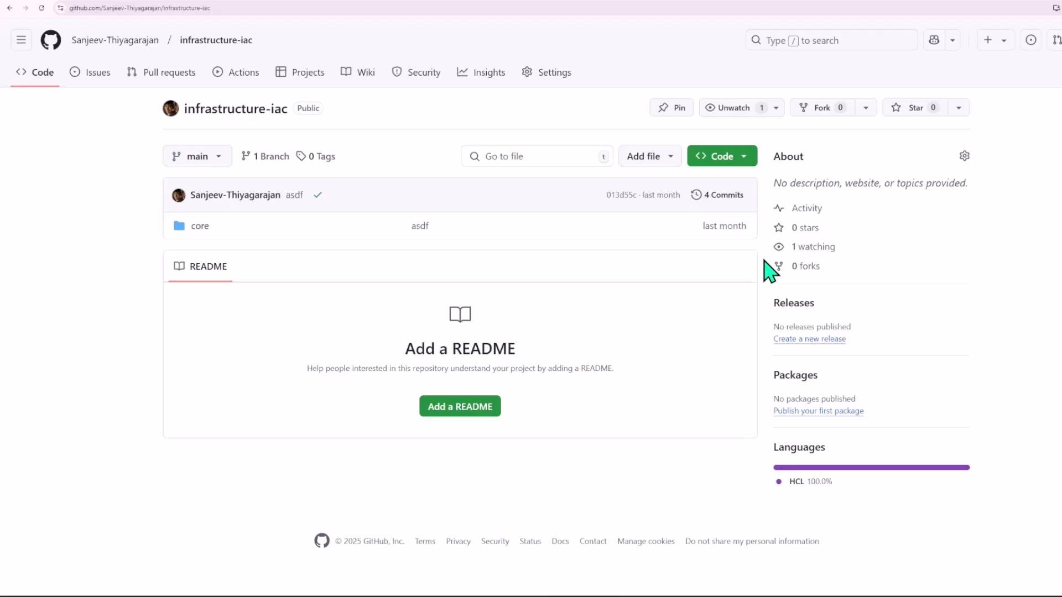Open the issues circle icon in header
Screen dimensions: 1062x597
1031,40
